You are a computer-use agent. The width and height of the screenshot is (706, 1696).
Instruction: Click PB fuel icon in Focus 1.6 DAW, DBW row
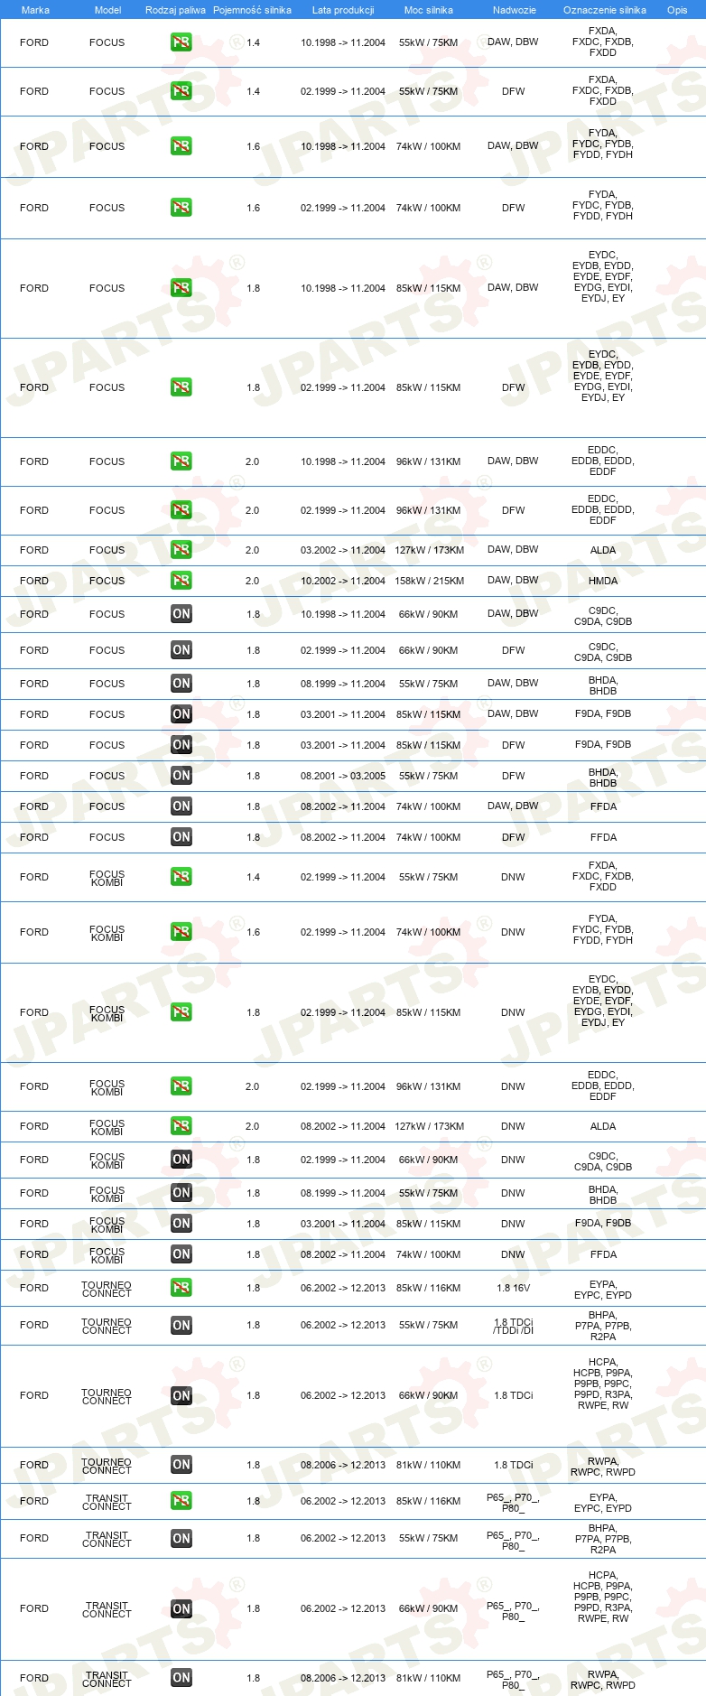click(181, 146)
